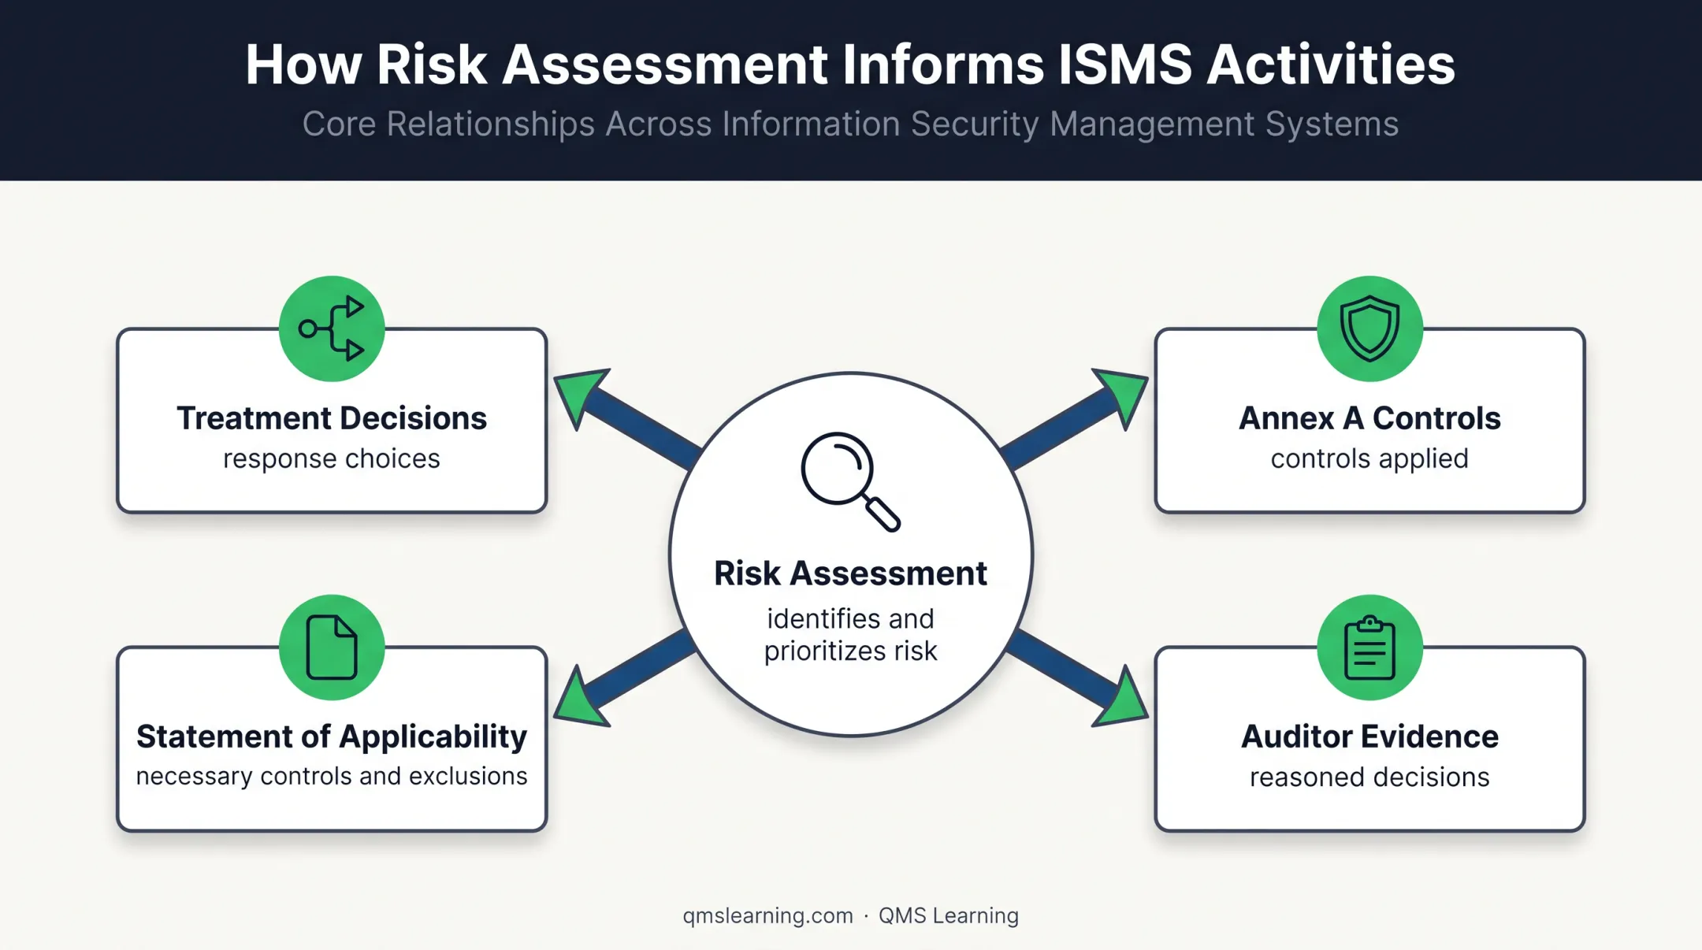Click the clipboard icon above Auditor Evidence
Screen dimensions: 1702x950
pyautogui.click(x=1369, y=647)
